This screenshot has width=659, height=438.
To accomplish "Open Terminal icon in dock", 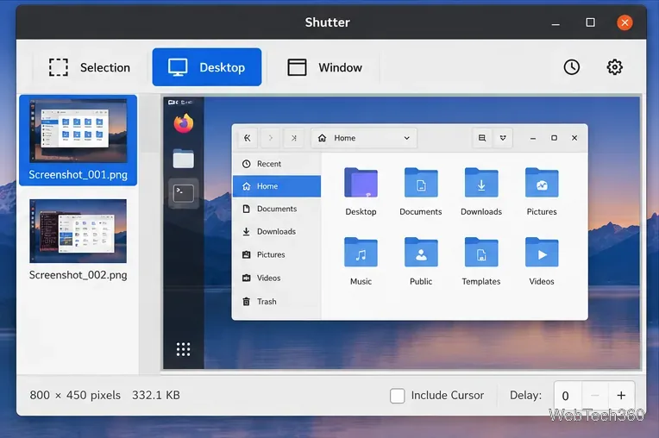I will pos(184,193).
